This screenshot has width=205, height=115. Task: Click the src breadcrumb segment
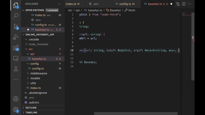coord(70,10)
